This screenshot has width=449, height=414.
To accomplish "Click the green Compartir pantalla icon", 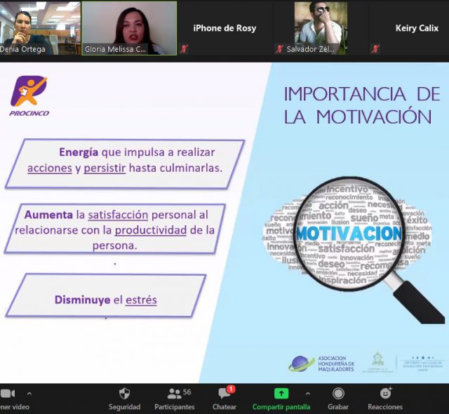I will [x=281, y=394].
